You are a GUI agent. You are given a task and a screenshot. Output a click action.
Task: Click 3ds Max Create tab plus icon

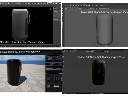click(54, 8)
